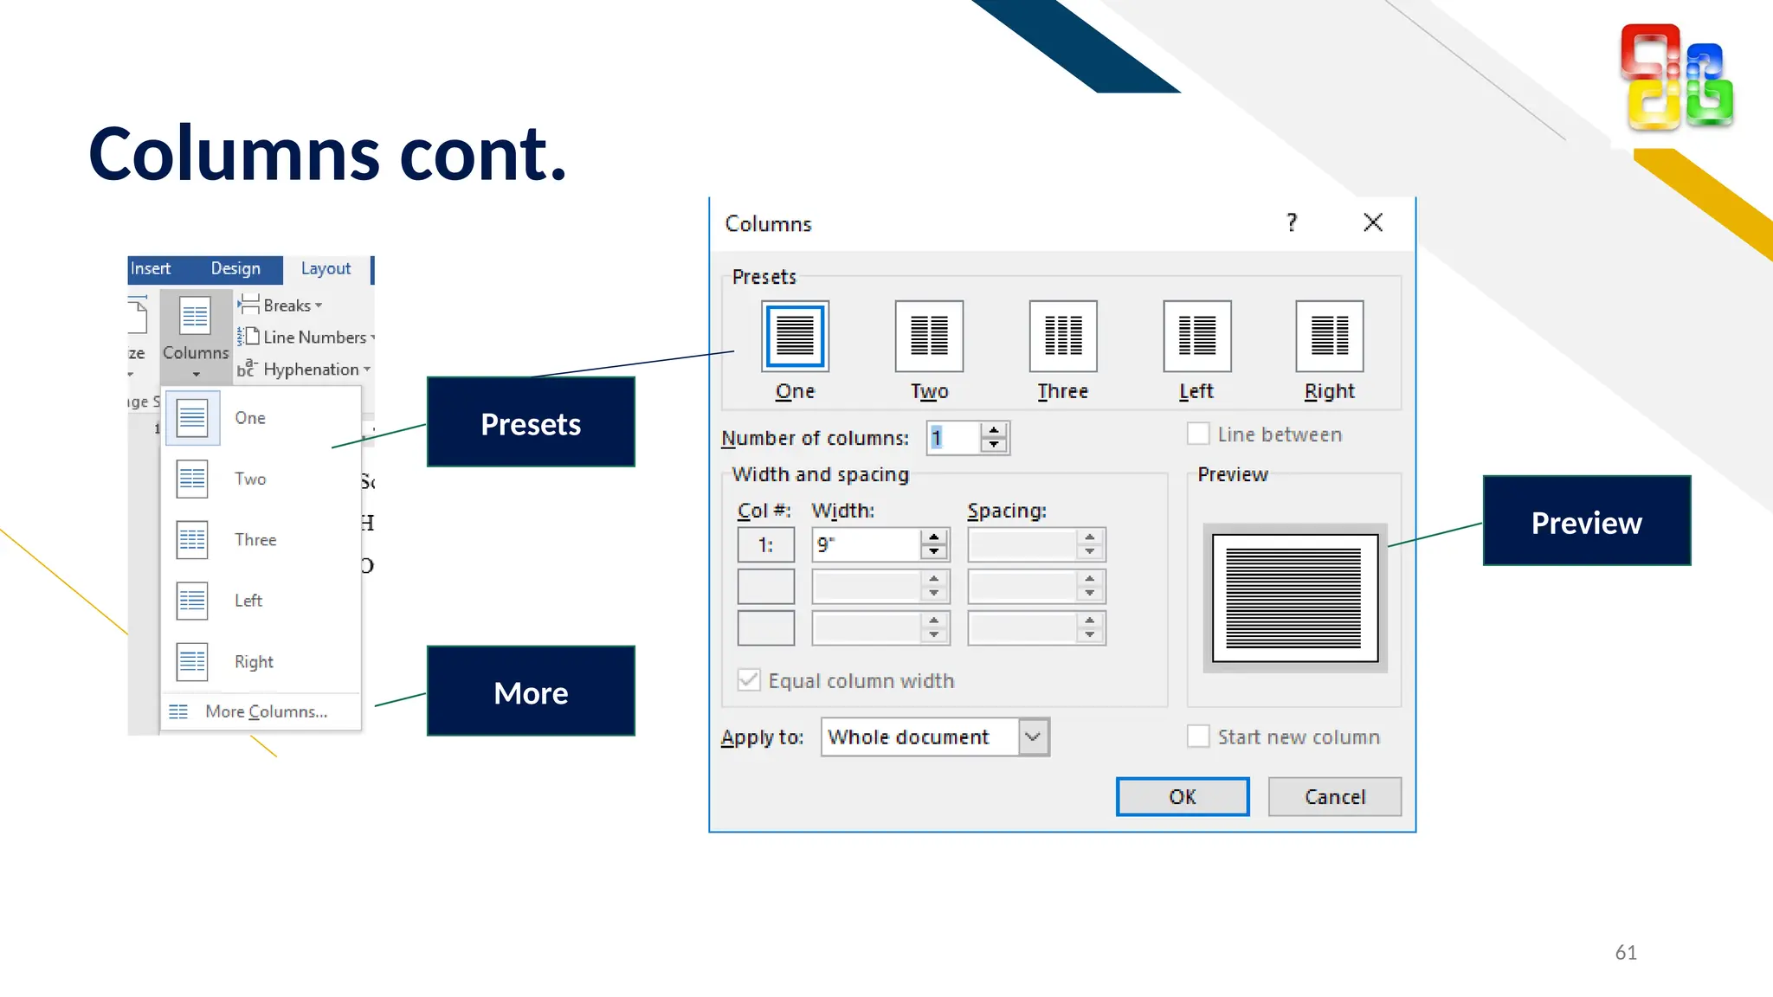Click the first row Spacing field
This screenshot has width=1773, height=997.
(1022, 544)
